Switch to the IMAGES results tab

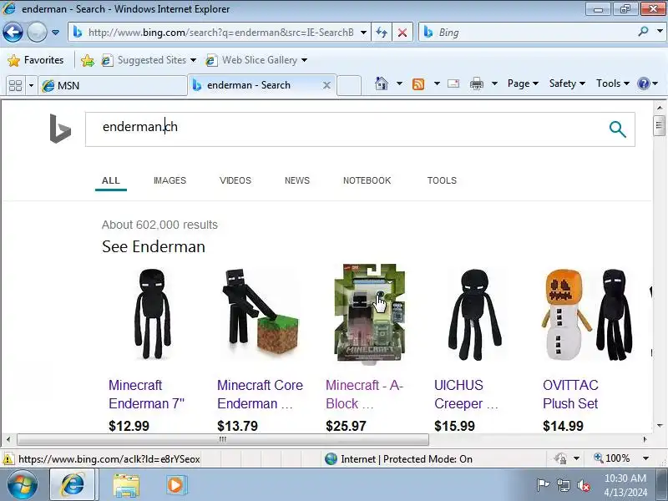click(x=170, y=180)
